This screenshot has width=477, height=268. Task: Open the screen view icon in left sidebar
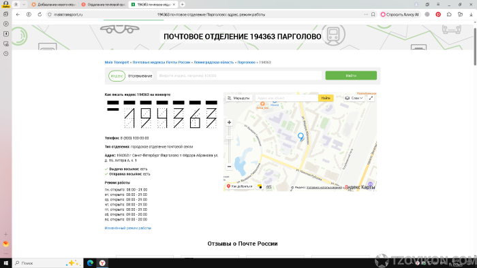coord(5,44)
